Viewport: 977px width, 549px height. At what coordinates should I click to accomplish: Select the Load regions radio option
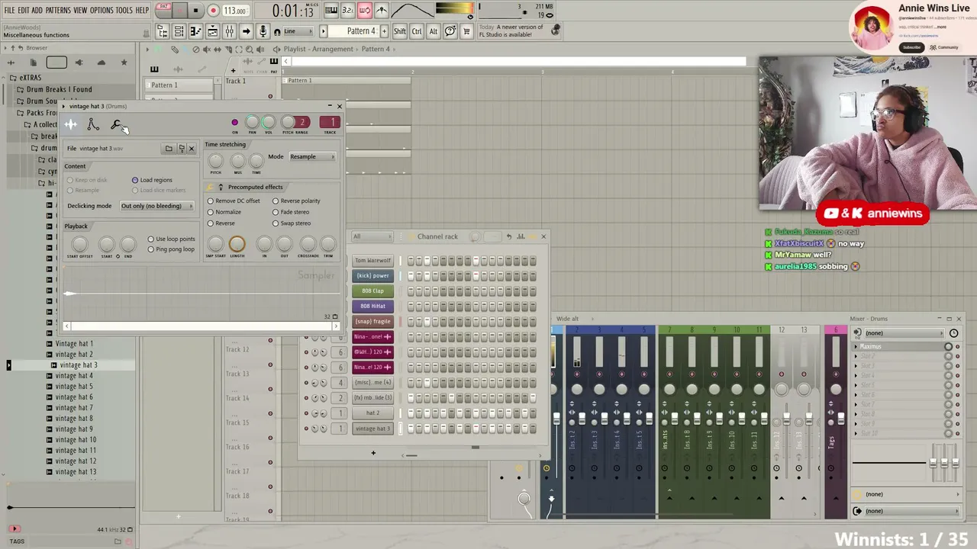click(x=152, y=180)
